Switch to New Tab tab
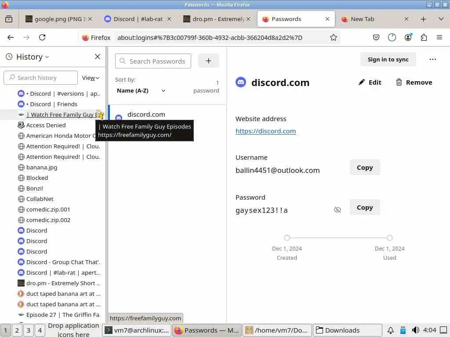 pos(374,19)
